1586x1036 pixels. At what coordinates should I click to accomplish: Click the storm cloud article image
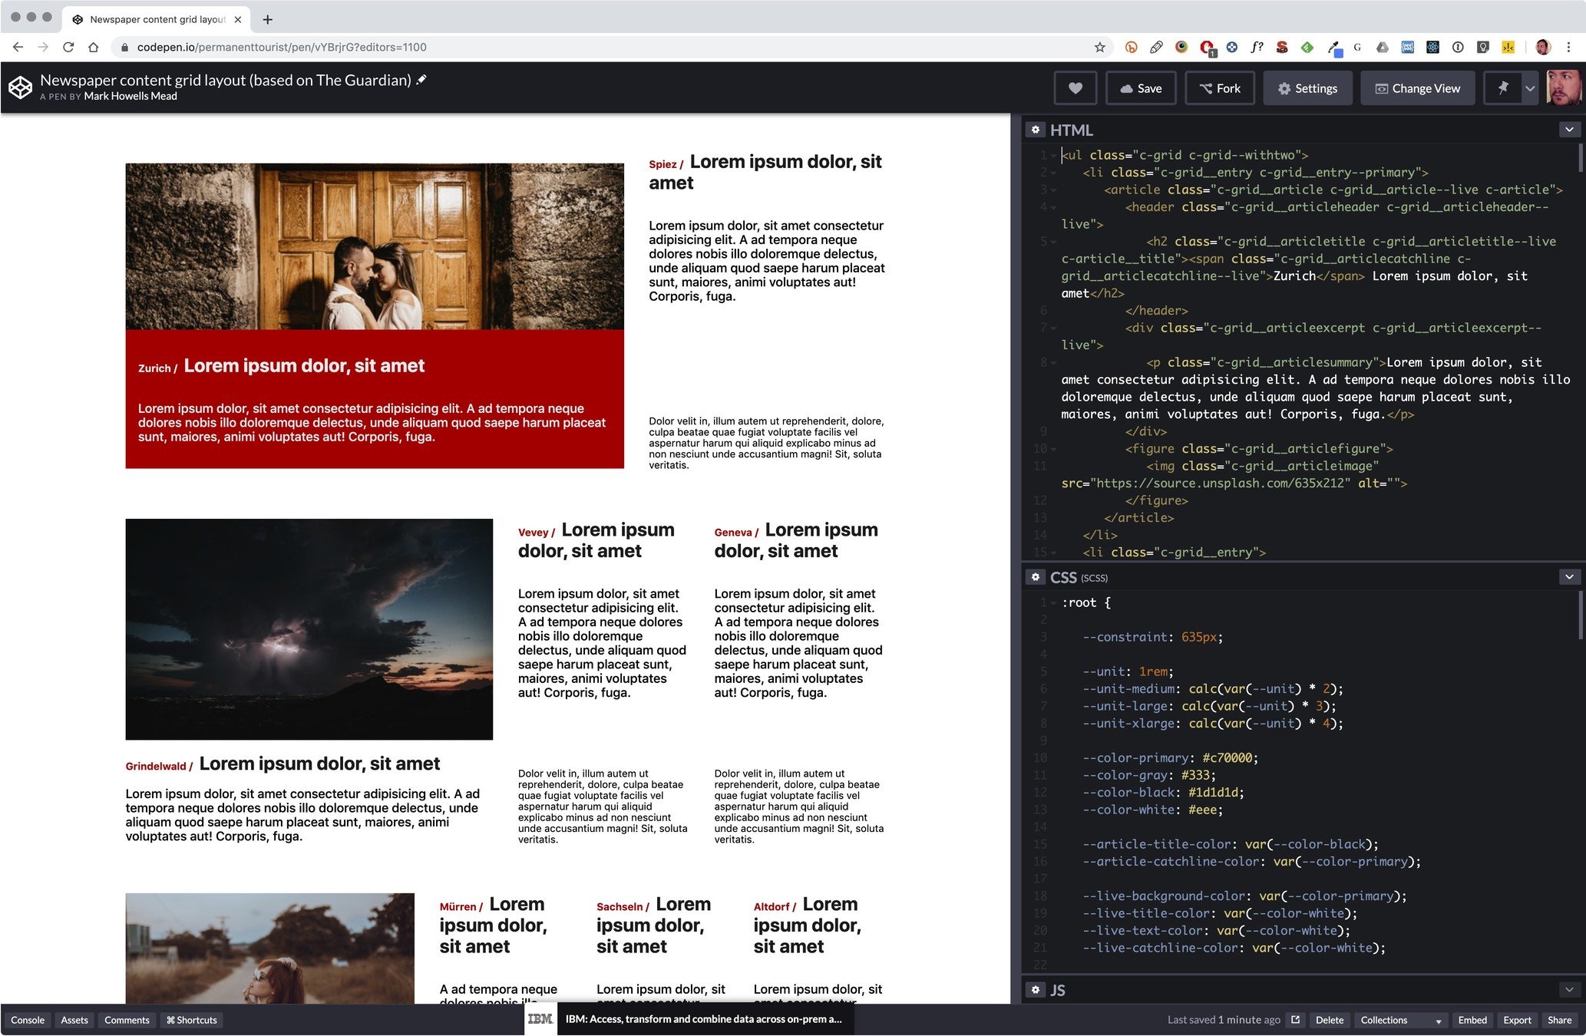[x=309, y=629]
